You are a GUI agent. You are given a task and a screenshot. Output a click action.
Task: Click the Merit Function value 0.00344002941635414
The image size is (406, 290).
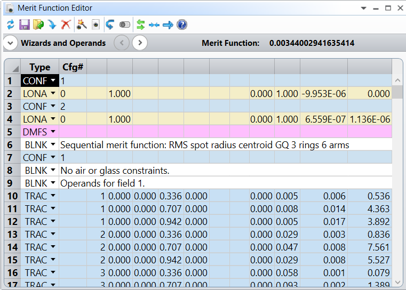[312, 43]
